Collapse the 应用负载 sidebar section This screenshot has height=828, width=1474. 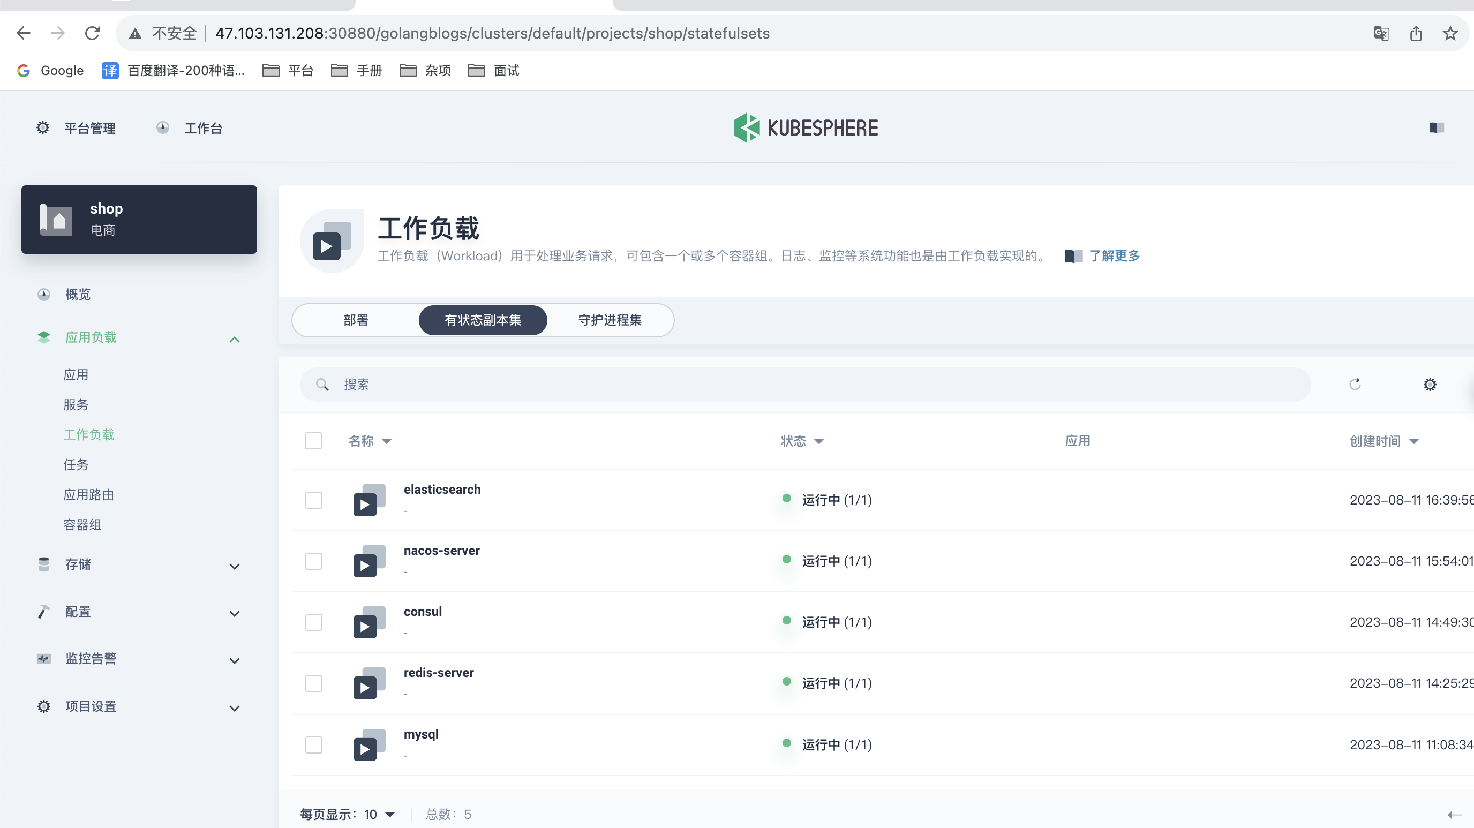(x=139, y=337)
